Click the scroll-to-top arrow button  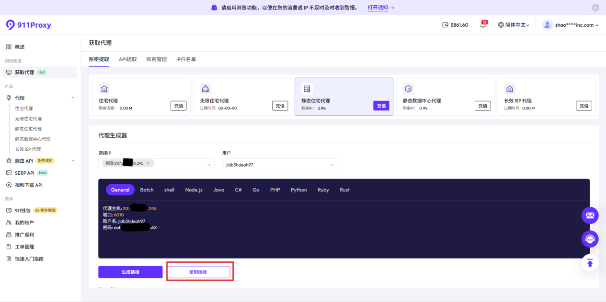click(590, 263)
